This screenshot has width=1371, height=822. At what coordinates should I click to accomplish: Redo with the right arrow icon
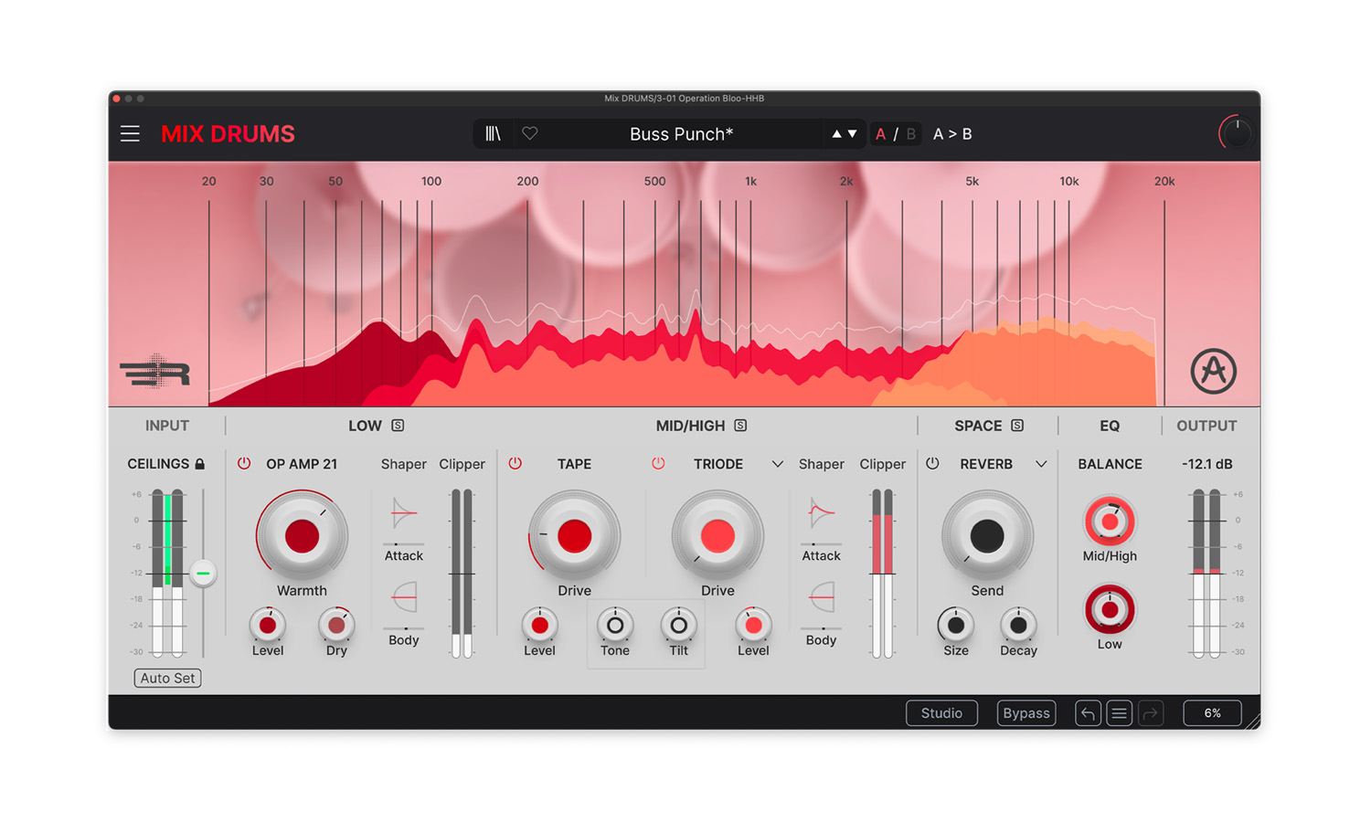pos(1151,713)
